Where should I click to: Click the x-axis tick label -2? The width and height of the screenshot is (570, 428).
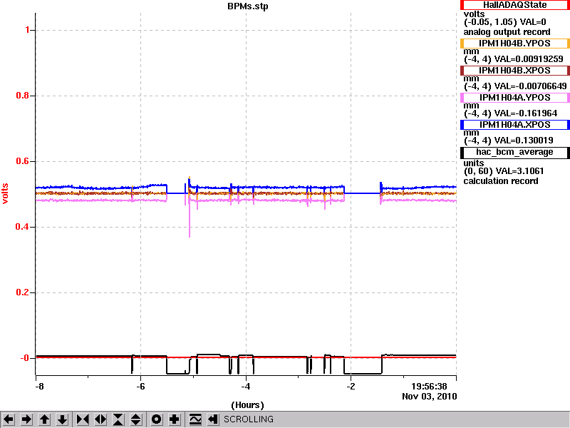point(351,387)
